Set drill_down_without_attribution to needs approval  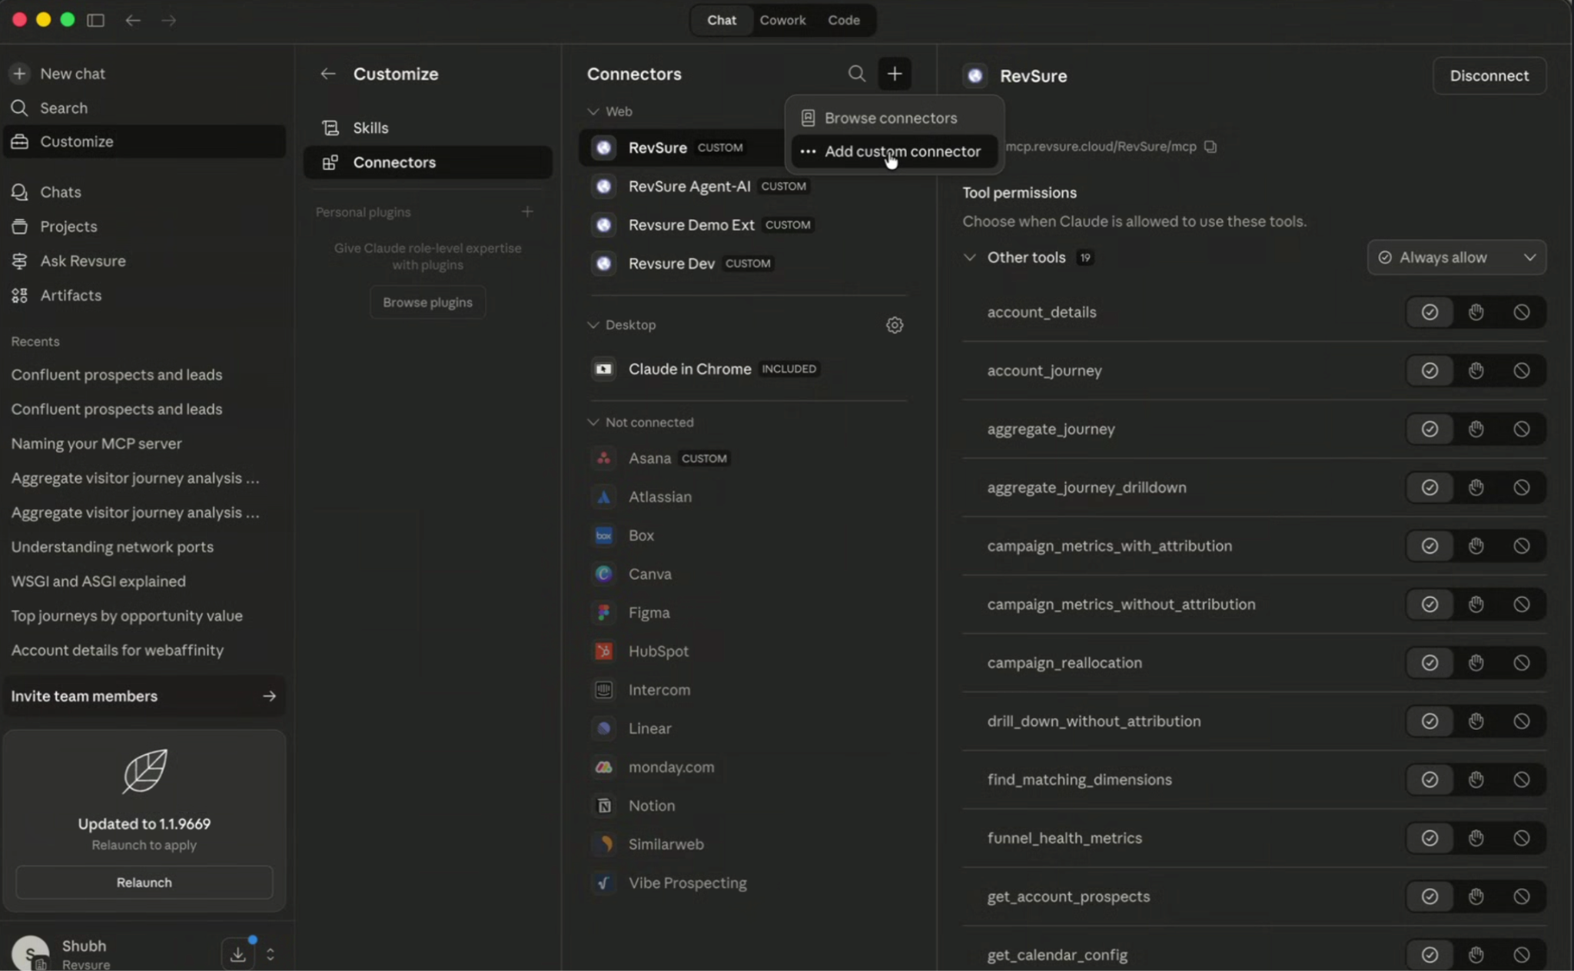pyautogui.click(x=1476, y=721)
